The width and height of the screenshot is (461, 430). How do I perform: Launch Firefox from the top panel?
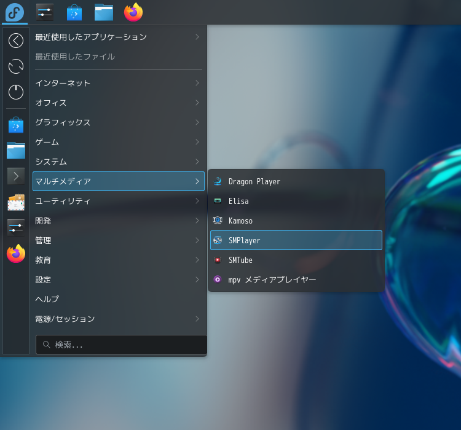[133, 12]
